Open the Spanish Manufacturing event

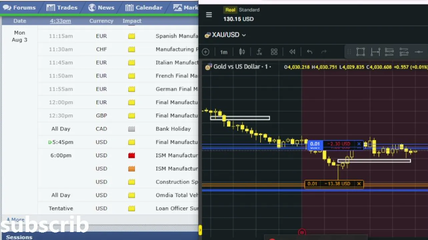coord(177,36)
